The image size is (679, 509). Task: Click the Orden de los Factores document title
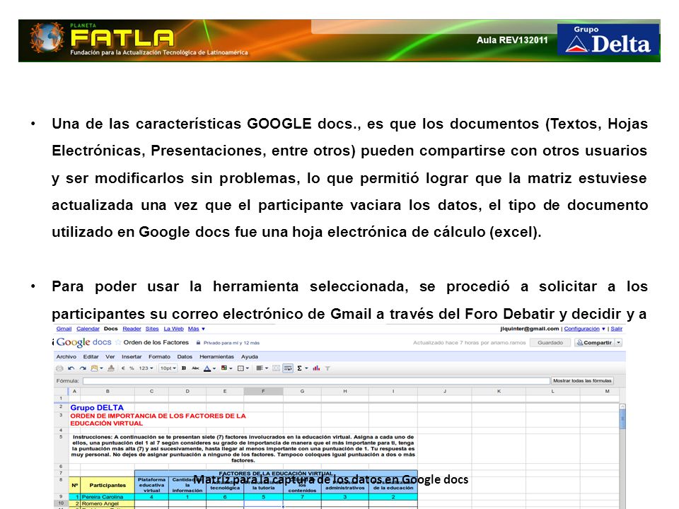tap(156, 342)
